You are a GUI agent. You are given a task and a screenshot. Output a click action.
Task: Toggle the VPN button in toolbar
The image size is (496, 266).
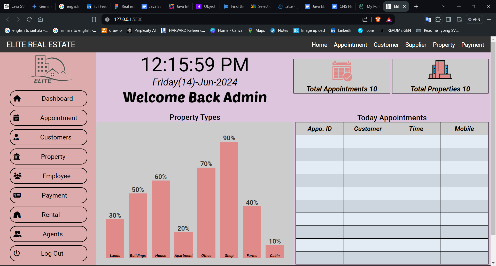pyautogui.click(x=474, y=19)
